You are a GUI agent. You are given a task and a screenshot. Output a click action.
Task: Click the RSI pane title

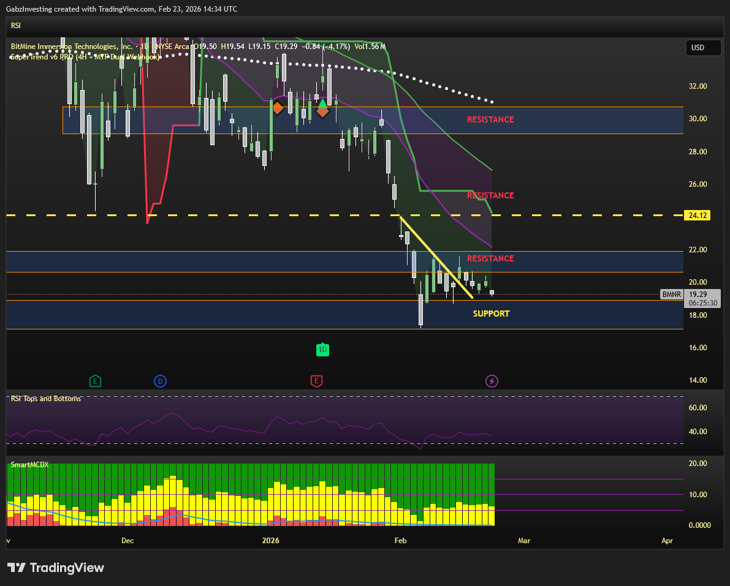pos(16,26)
